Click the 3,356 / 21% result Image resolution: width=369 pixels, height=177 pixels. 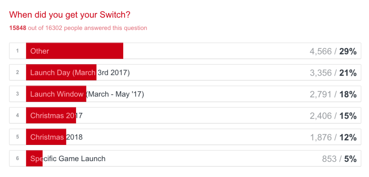coord(333,73)
